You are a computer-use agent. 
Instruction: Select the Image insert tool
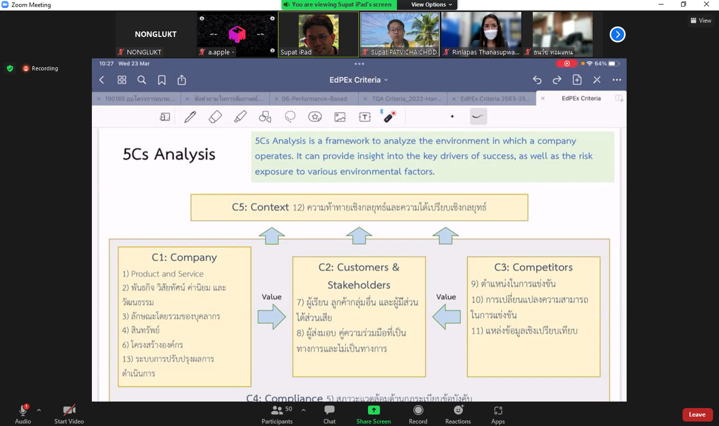pos(340,117)
